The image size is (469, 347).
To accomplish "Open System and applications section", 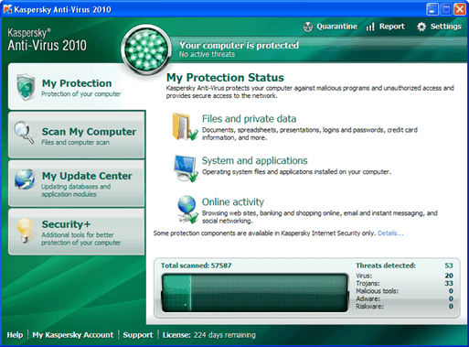I will coord(255,160).
